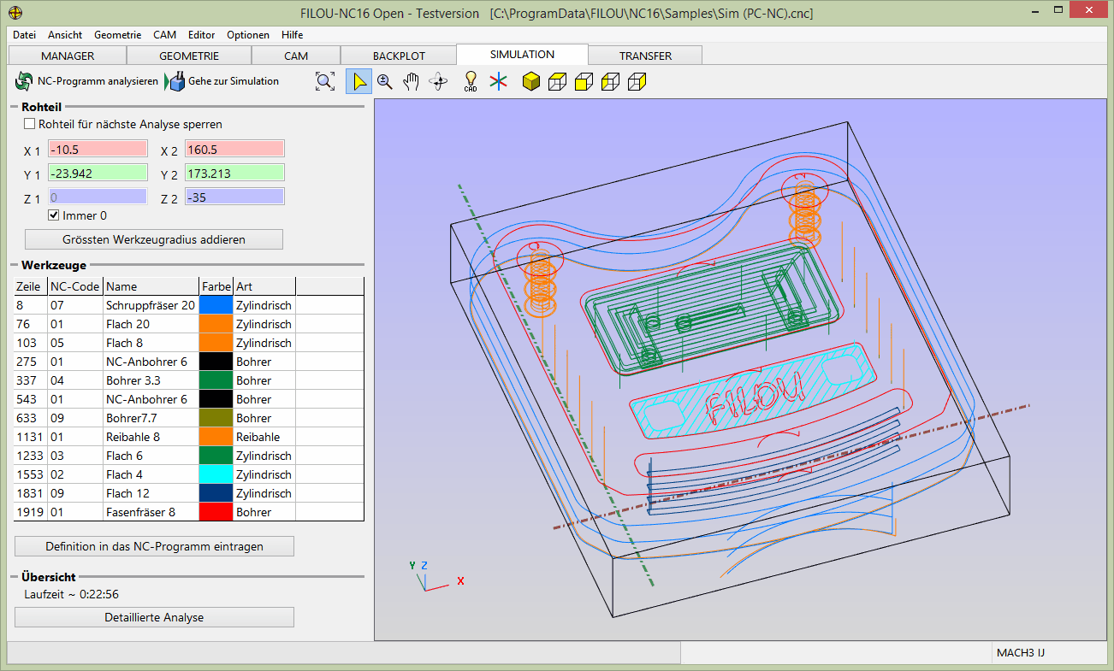The width and height of the screenshot is (1114, 671).
Task: Select the 3D rotate orbit tool
Action: point(439,81)
